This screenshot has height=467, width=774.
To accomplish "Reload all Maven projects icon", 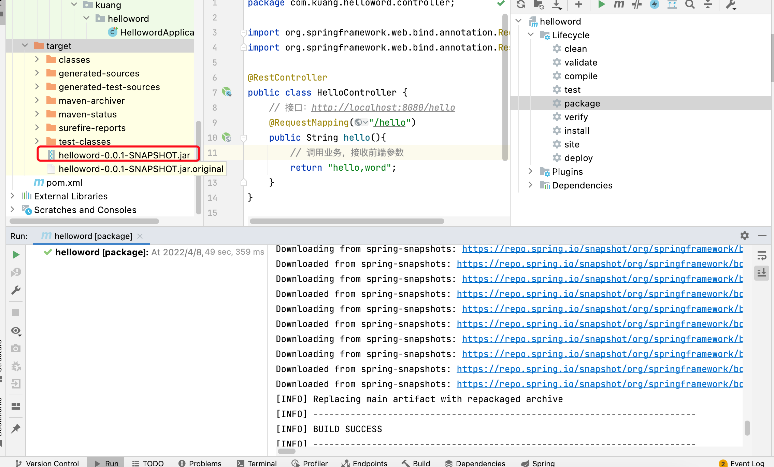I will 521,5.
